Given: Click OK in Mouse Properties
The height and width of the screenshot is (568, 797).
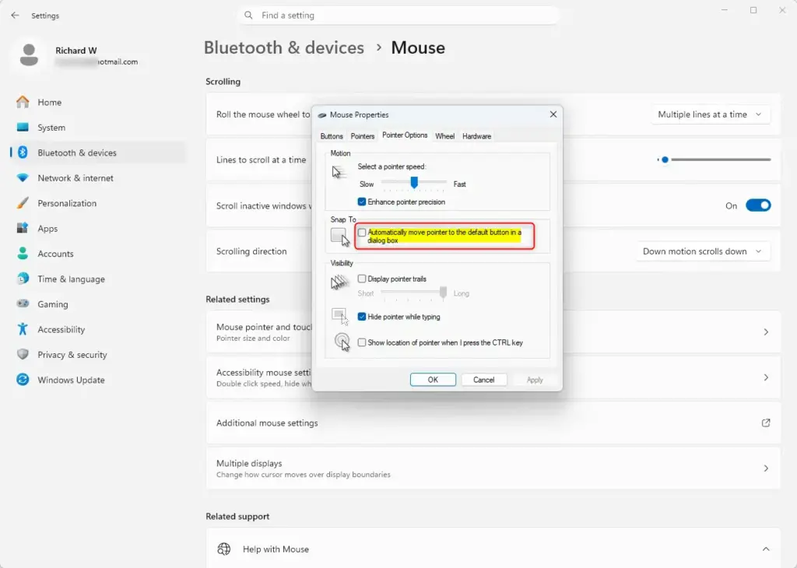Looking at the screenshot, I should [433, 380].
